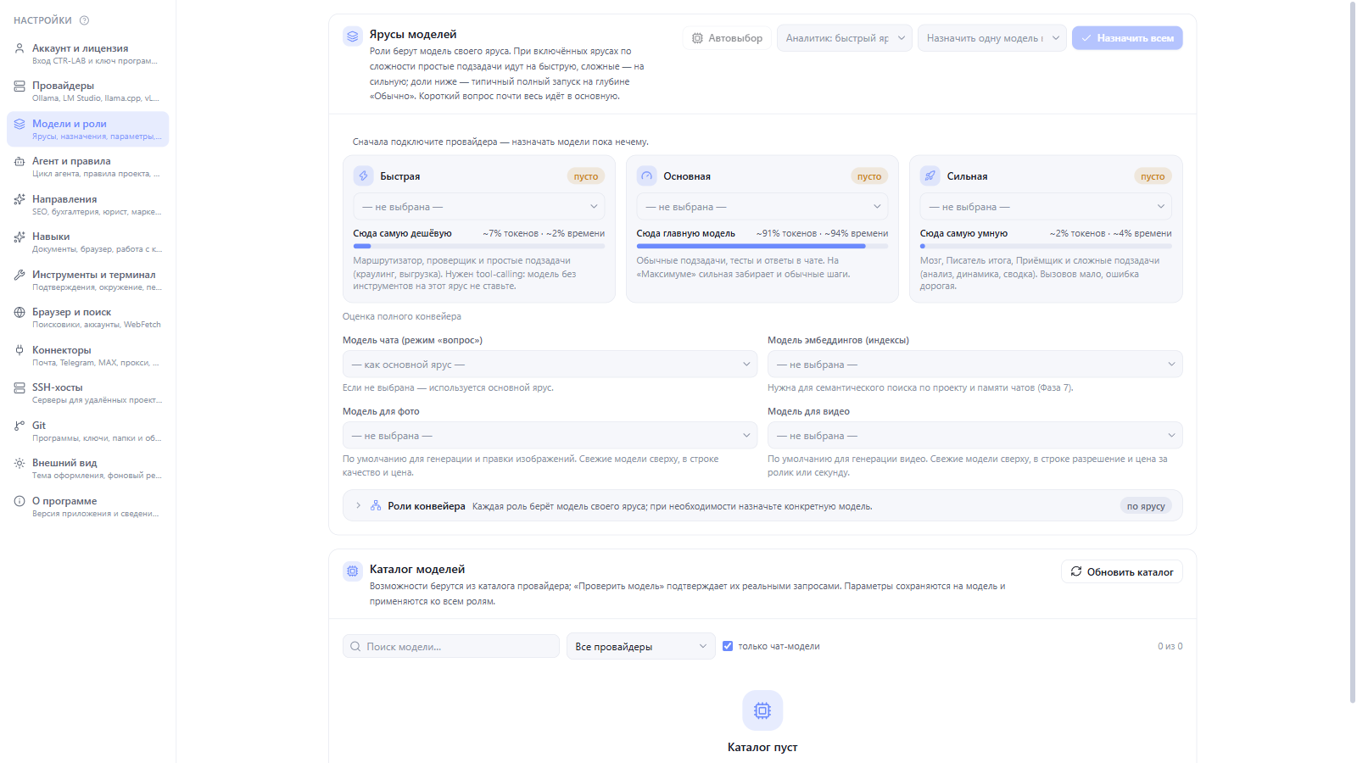Open the Сильная tier model dropdown

1046,207
